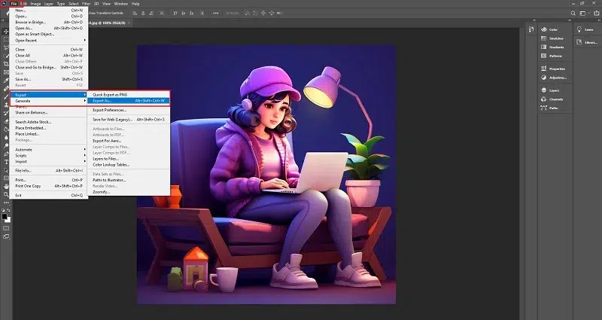The height and width of the screenshot is (320, 602).
Task: Choose Browse in Bridge
Action: (49, 23)
